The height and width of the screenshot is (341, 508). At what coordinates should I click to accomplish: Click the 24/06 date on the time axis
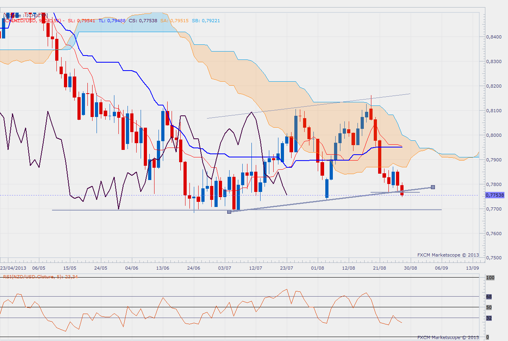tap(193, 268)
